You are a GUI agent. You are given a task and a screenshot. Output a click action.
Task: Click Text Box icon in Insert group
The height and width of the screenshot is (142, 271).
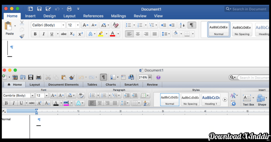click(247, 98)
